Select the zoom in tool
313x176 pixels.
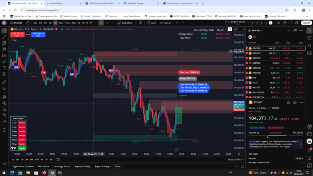4,88
